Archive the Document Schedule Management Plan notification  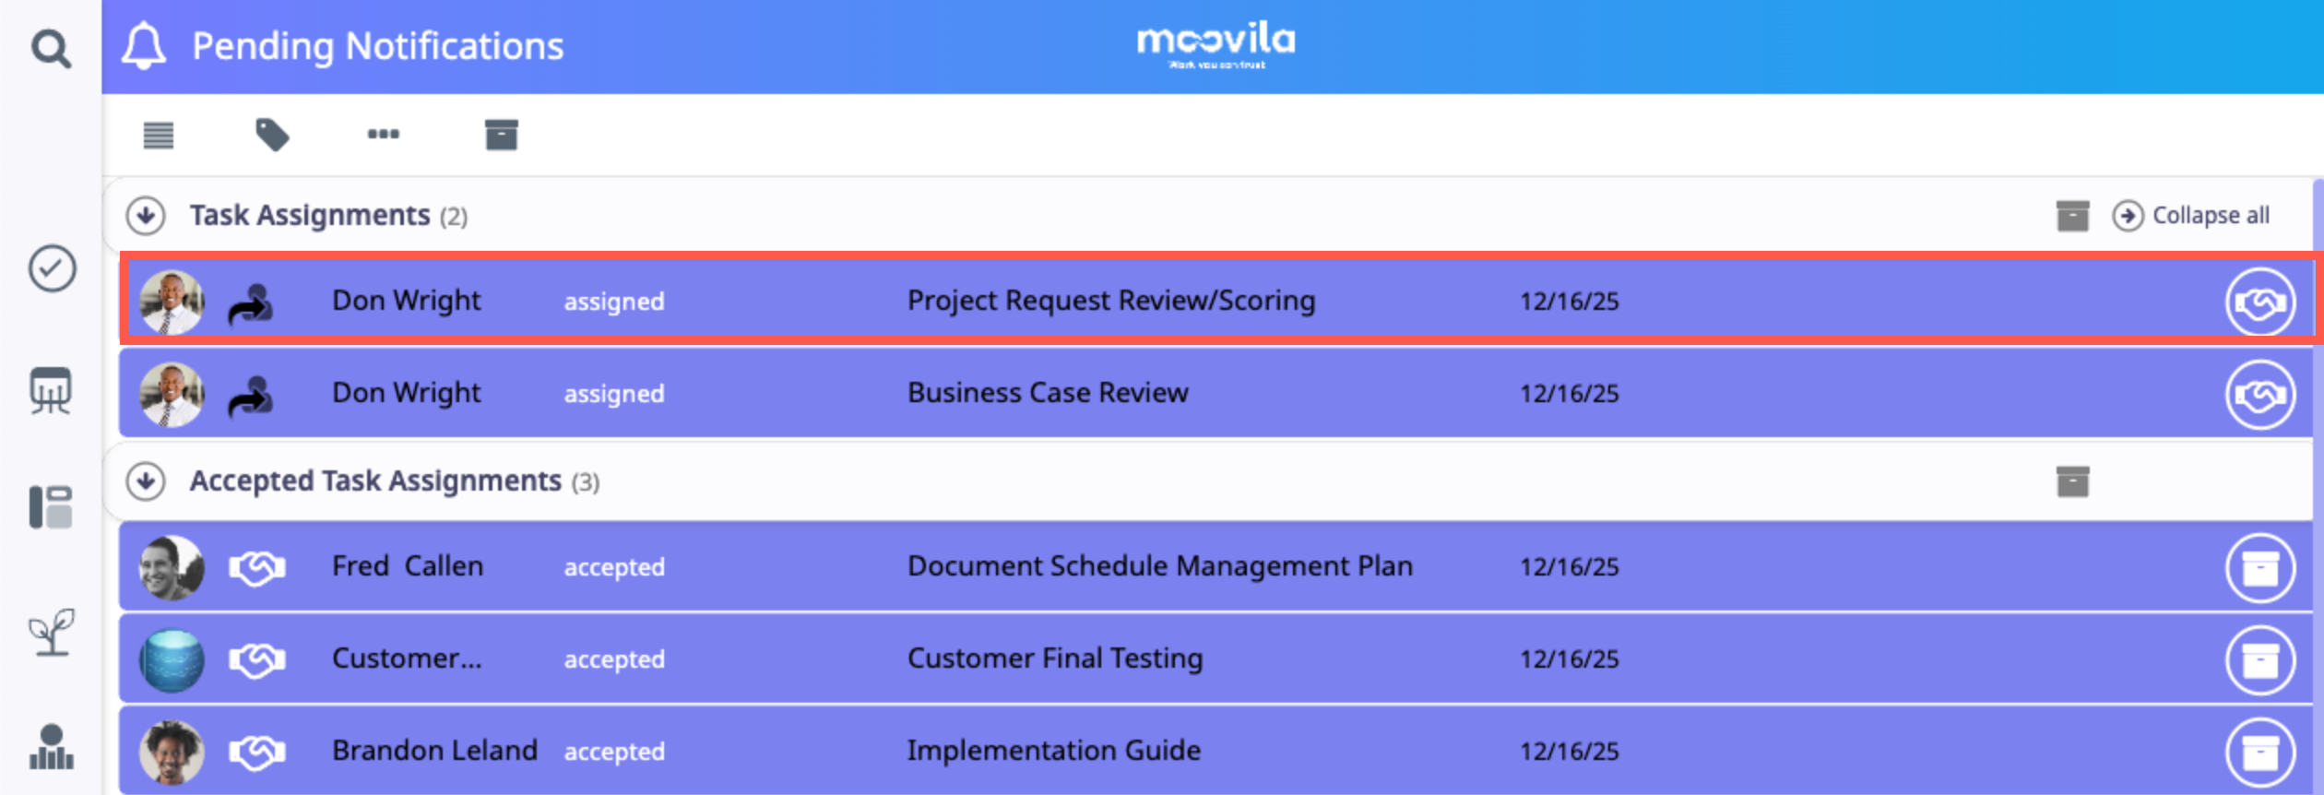(2259, 567)
